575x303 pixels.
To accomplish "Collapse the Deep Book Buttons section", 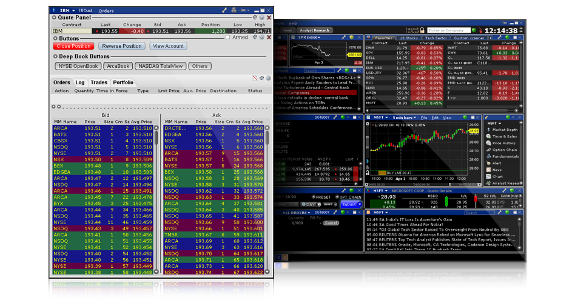I will [55, 56].
